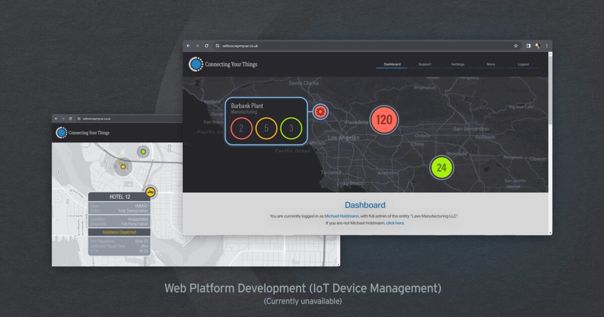Select the green 24 map cluster marker
This screenshot has height=317, width=604.
pos(441,168)
